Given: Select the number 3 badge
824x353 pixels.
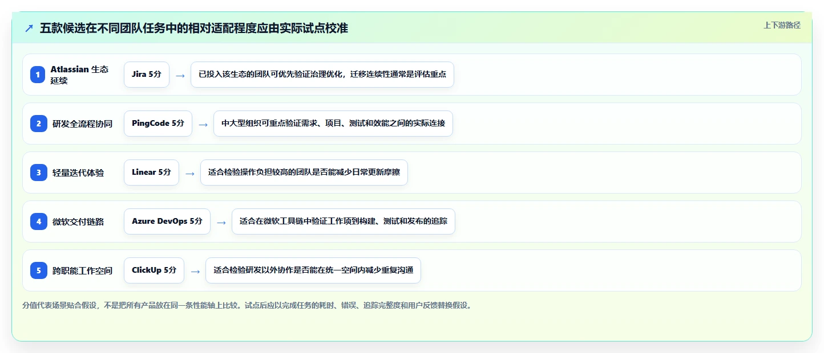Looking at the screenshot, I should pos(38,173).
